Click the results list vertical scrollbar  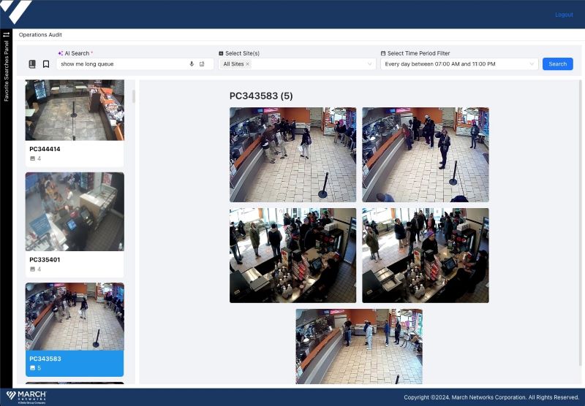tap(133, 96)
